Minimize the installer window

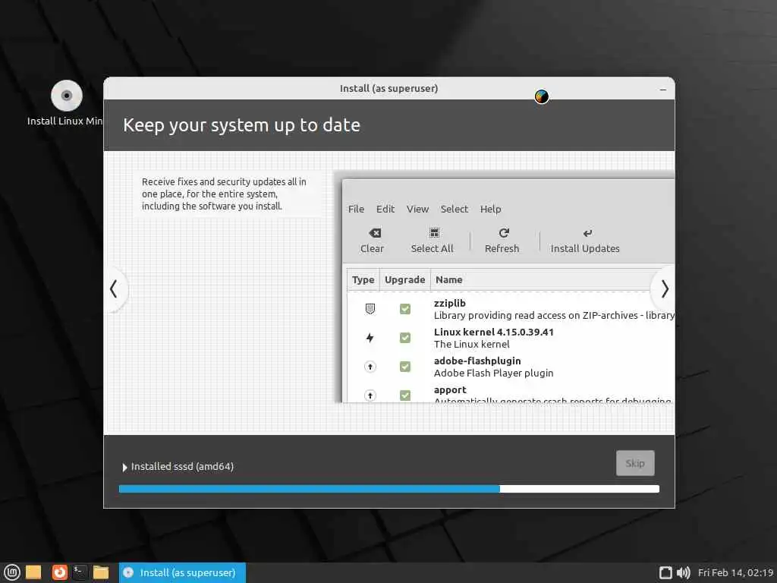pyautogui.click(x=662, y=90)
